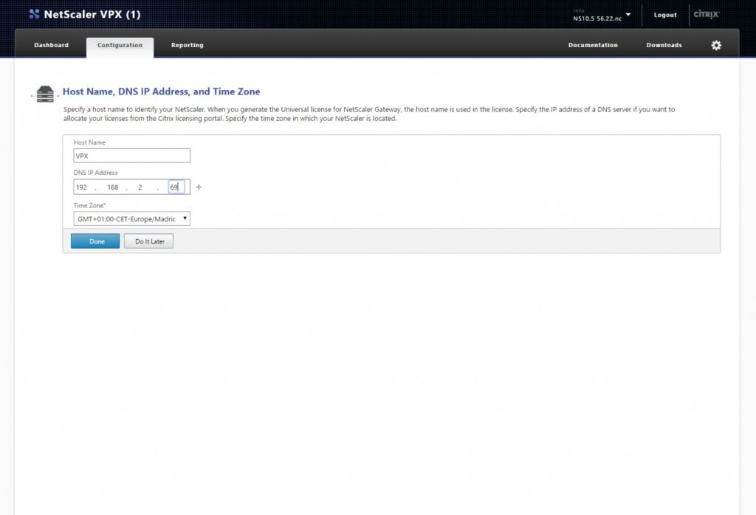This screenshot has height=515, width=756.
Task: Click the Logout link
Action: 664,15
